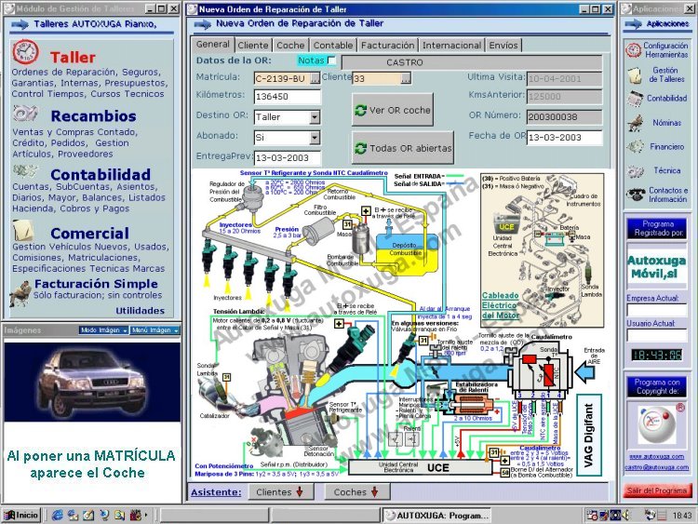The height and width of the screenshot is (524, 698).
Task: Click the Técnica gears icon
Action: 636,170
